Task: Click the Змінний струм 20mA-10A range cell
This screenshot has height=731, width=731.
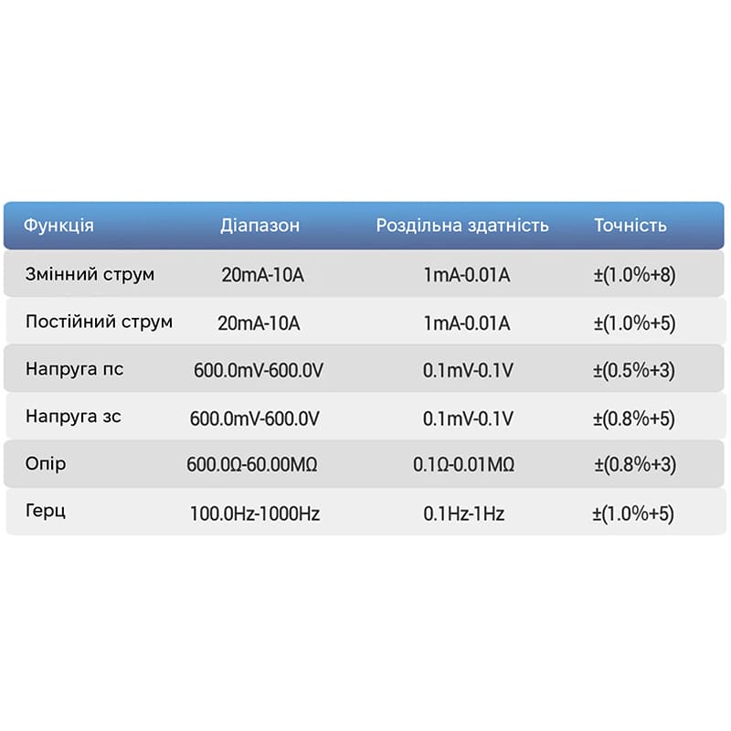Action: (x=262, y=275)
